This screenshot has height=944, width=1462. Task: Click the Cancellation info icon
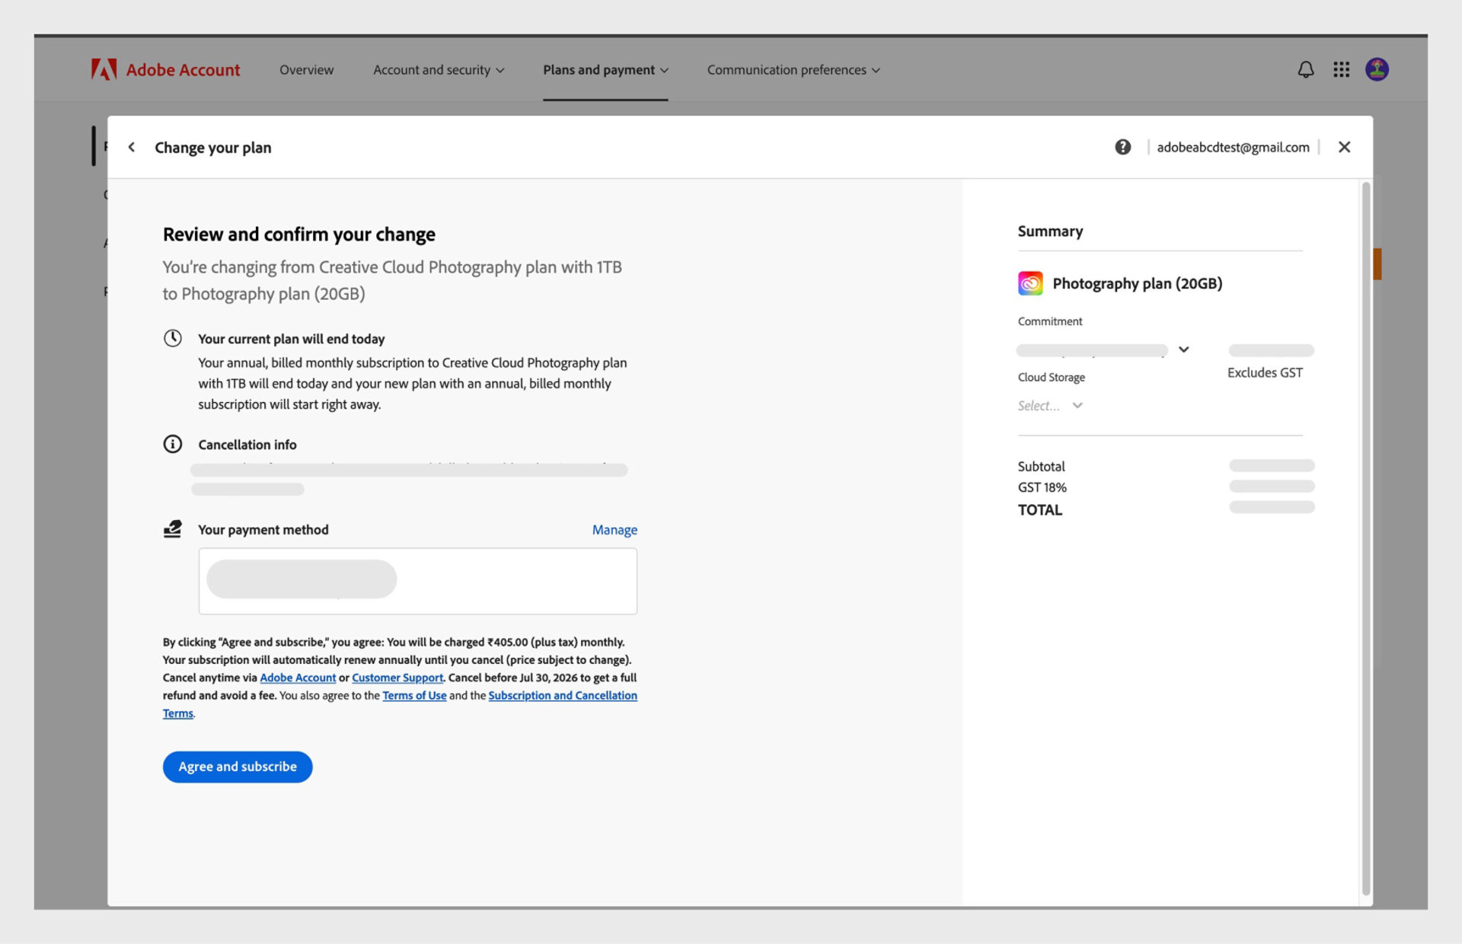tap(173, 444)
